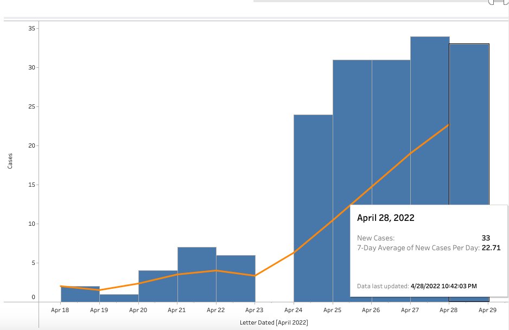Click the 'Apr 27' axis label

coord(410,310)
